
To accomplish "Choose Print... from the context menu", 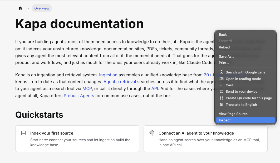I will tap(245, 63).
